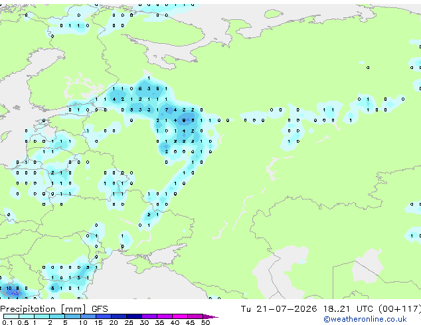Pick the 15–20 mm legend swatch

[x=104, y=316]
